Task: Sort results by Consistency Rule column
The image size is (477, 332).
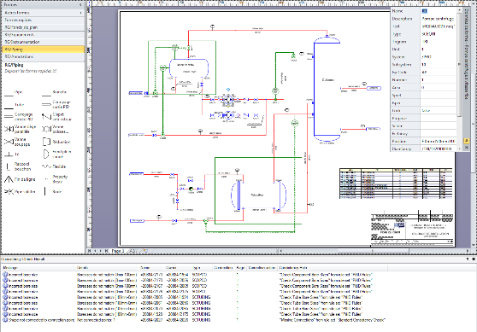Action: click(333, 268)
